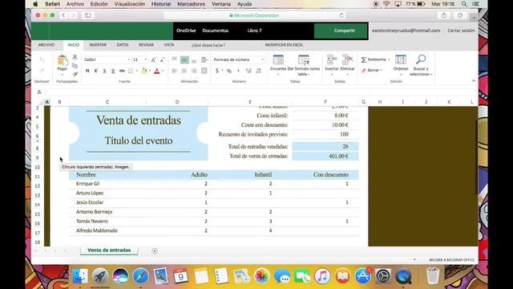This screenshot has height=289, width=513.
Task: Click the cell borders icon
Action: [x=131, y=71]
